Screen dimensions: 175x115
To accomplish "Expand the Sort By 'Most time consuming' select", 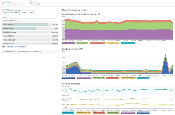I will [29, 20].
